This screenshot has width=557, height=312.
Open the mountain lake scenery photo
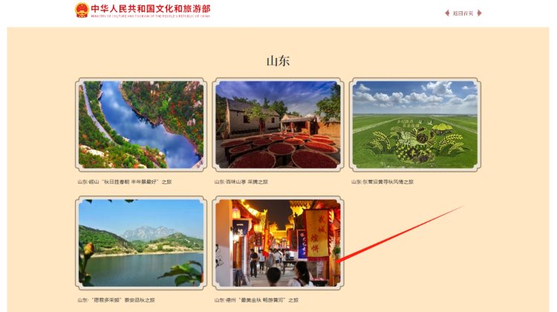(x=141, y=243)
